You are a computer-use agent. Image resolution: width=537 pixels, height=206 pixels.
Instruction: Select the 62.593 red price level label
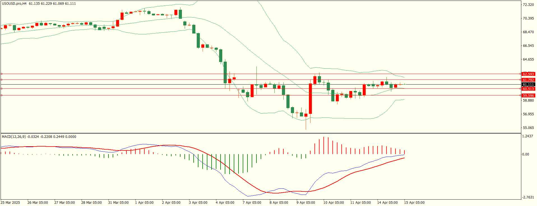point(528,74)
